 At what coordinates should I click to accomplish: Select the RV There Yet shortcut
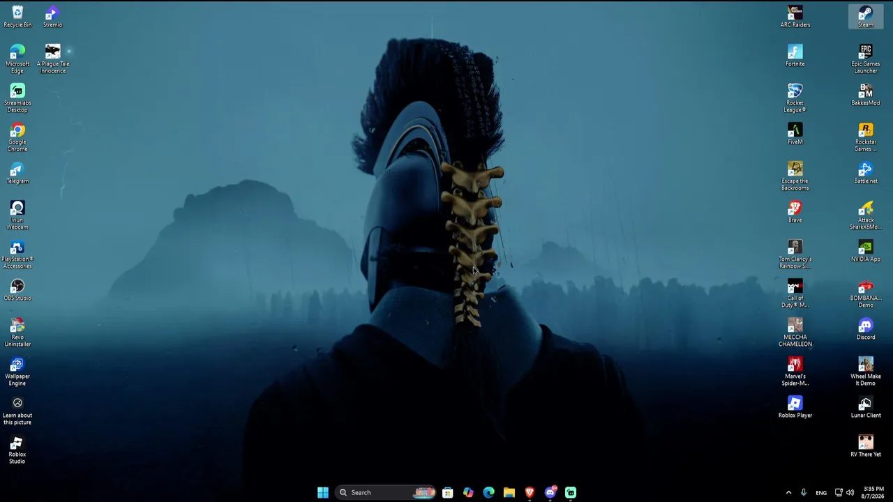click(866, 446)
